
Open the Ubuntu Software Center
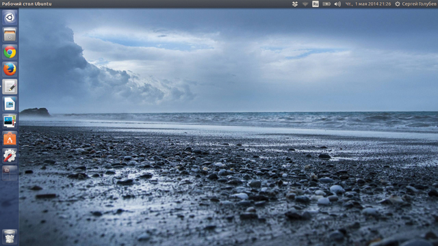click(10, 139)
